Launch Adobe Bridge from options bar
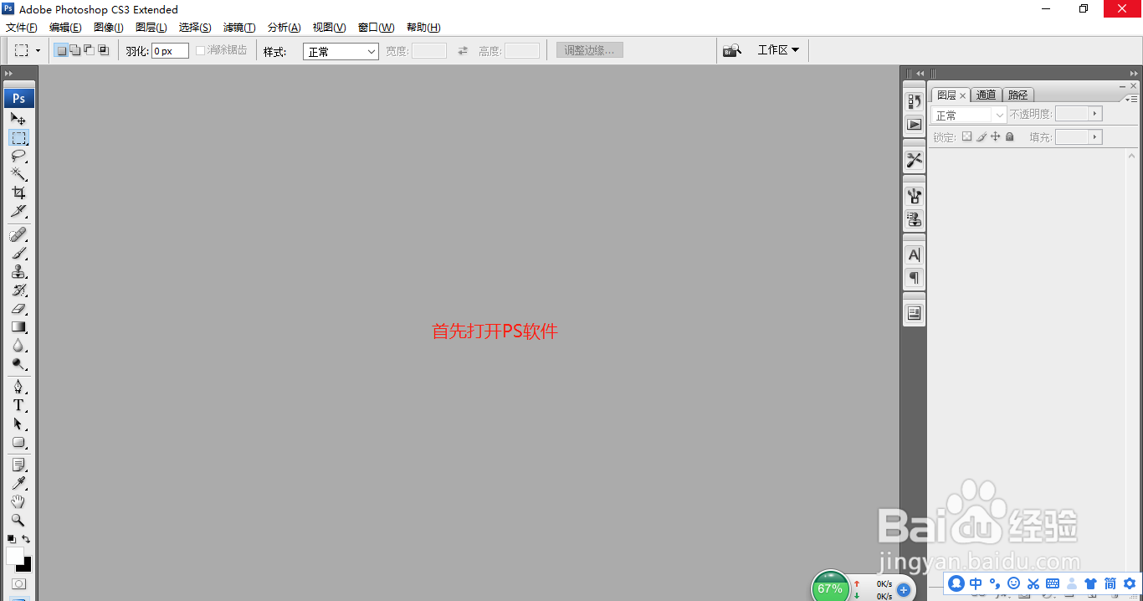Viewport: 1143px width, 601px height. point(733,50)
